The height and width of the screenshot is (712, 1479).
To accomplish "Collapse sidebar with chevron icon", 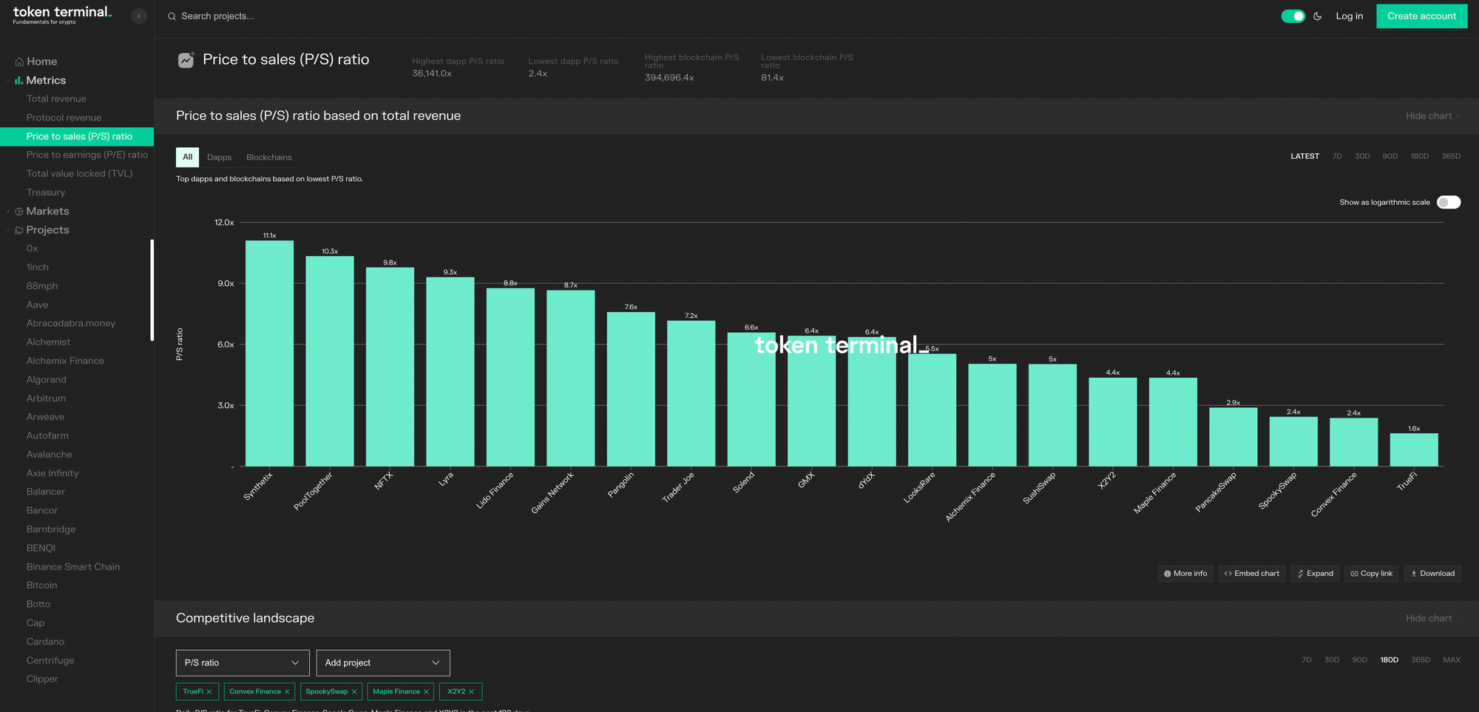I will point(139,16).
